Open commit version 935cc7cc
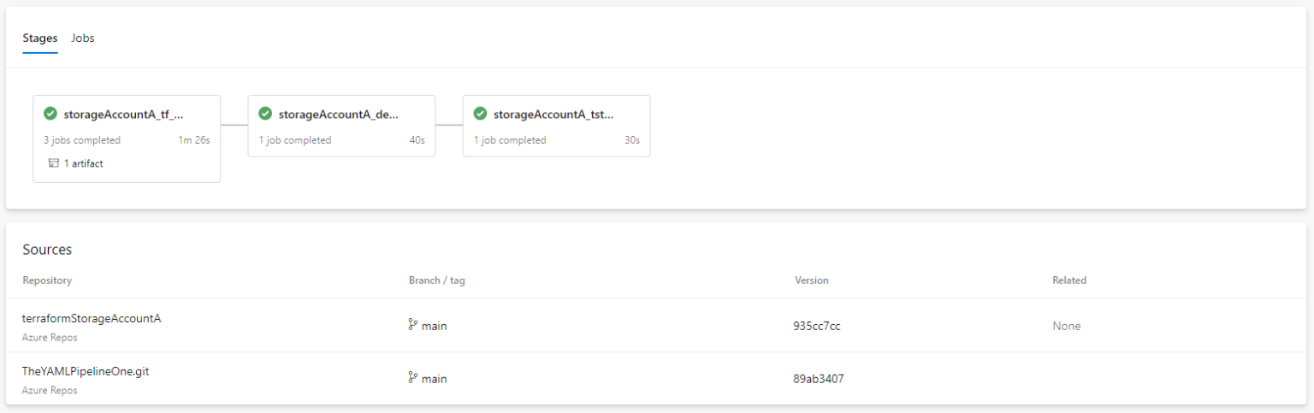1314x413 pixels. [817, 326]
